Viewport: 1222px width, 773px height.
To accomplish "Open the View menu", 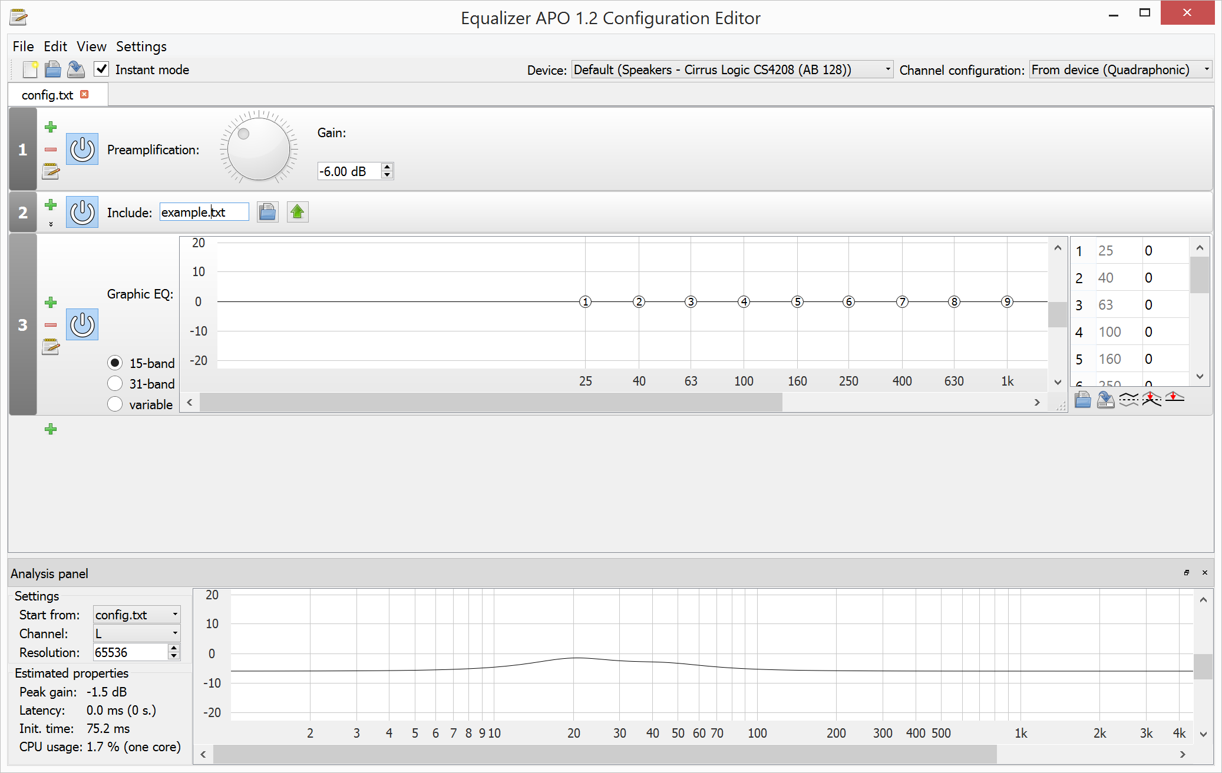I will 91,47.
